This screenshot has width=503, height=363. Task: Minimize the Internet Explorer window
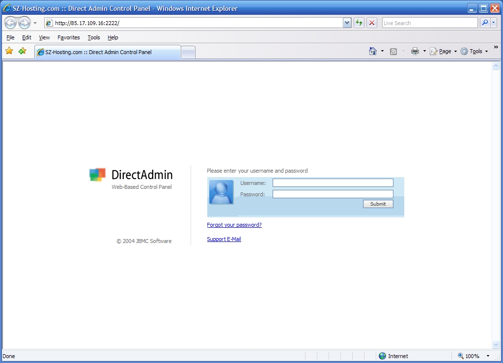click(x=472, y=8)
